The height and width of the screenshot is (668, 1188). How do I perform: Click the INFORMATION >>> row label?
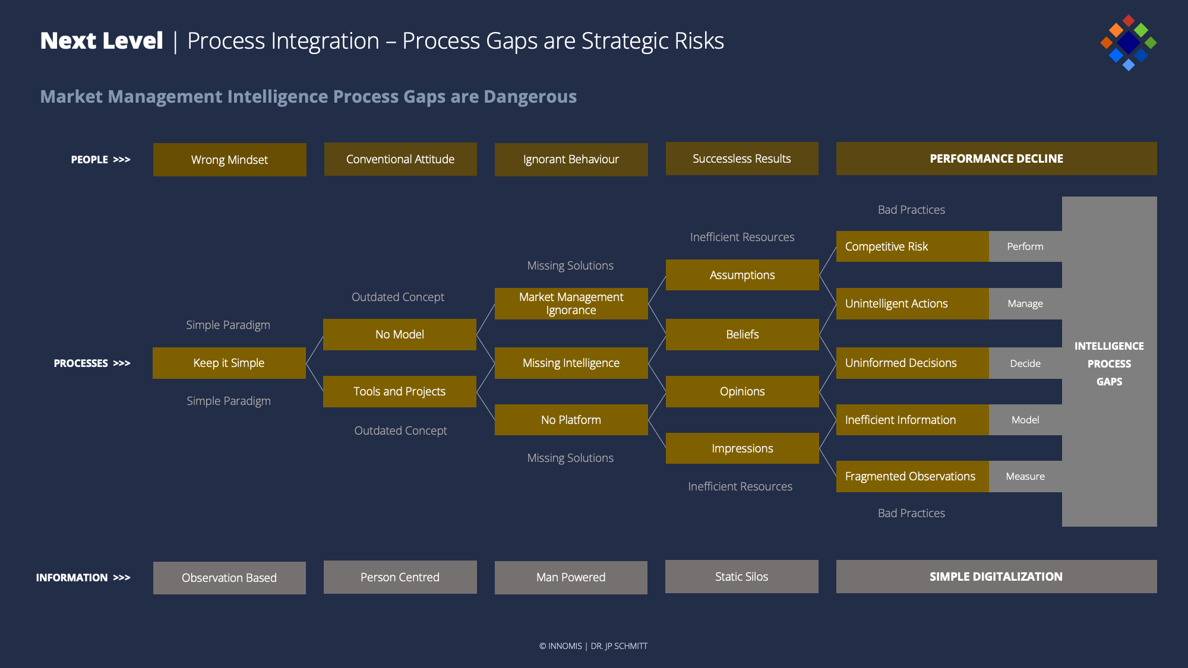point(83,578)
